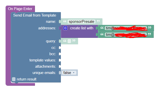Open the gear mutator on create list block
Image resolution: width=162 pixels, height=92 pixels.
pos(65,28)
